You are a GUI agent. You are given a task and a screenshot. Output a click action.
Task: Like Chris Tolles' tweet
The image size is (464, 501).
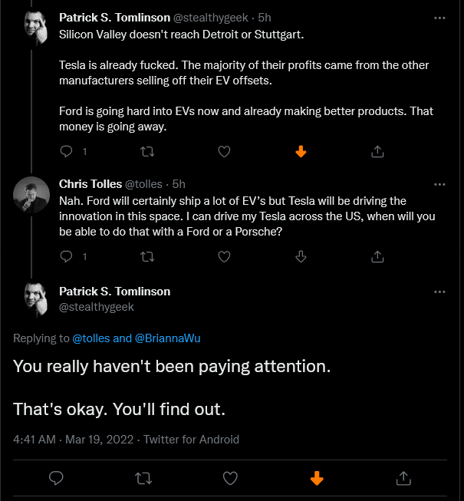point(224,256)
